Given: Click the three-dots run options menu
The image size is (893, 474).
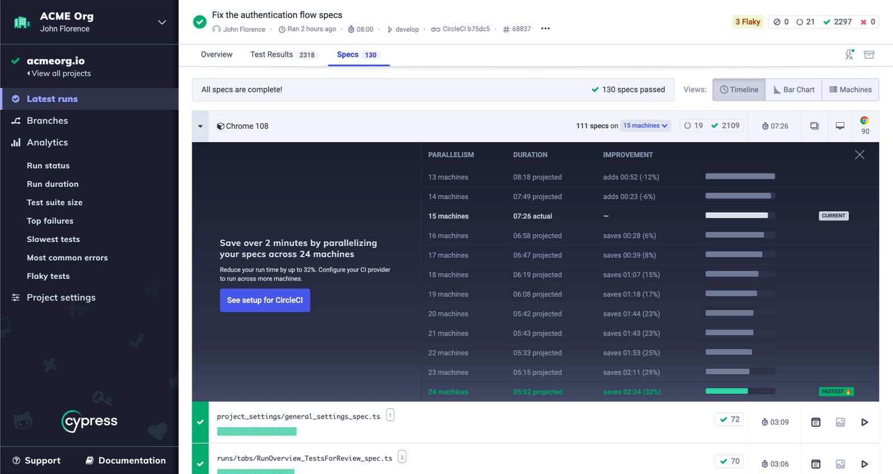Looking at the screenshot, I should [545, 29].
